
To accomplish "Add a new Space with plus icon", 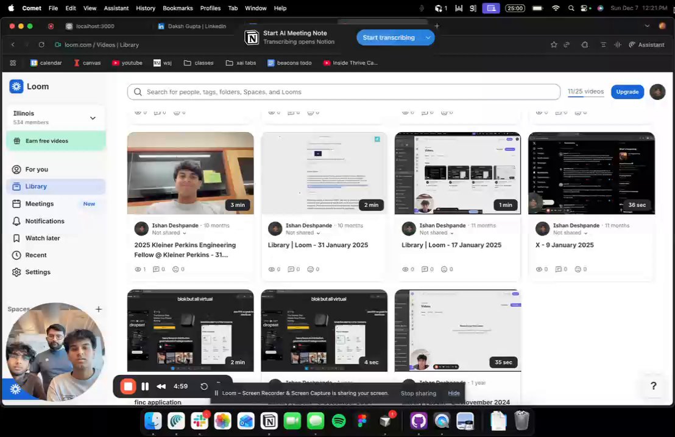I will [99, 309].
